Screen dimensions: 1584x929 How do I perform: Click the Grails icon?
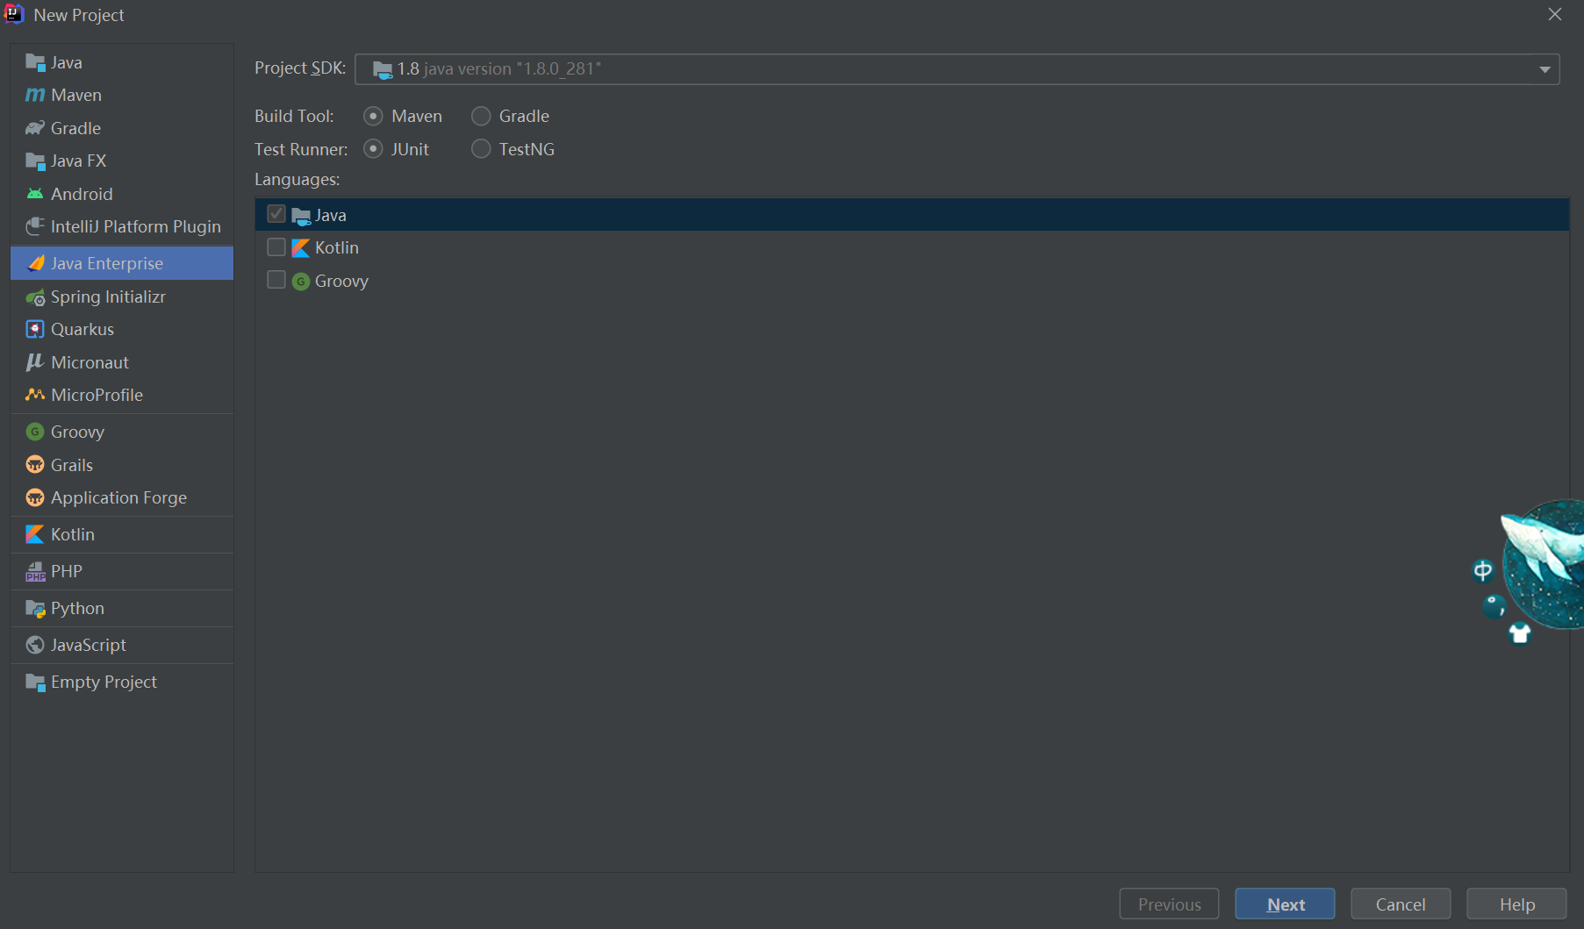pyautogui.click(x=35, y=465)
